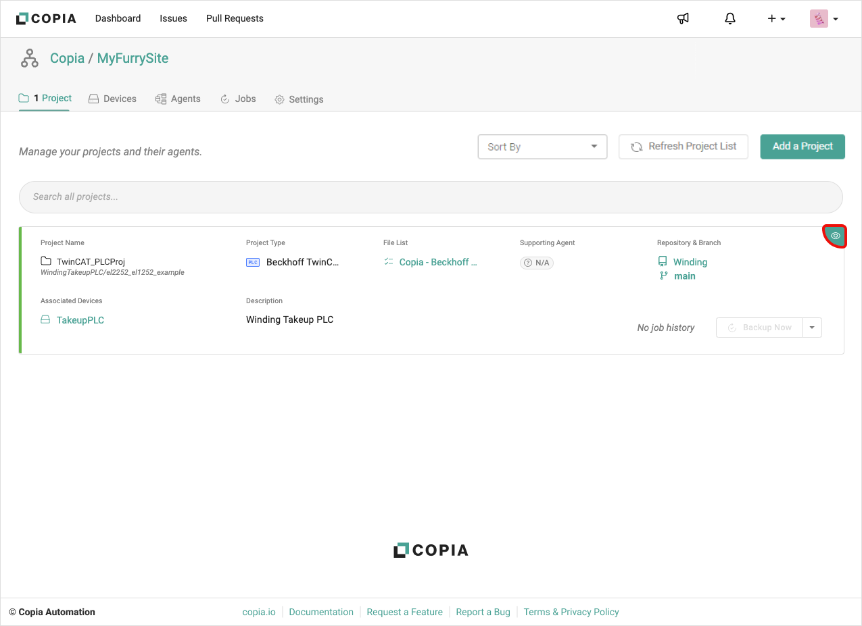The height and width of the screenshot is (626, 862).
Task: Click the main branch icon
Action: (663, 276)
